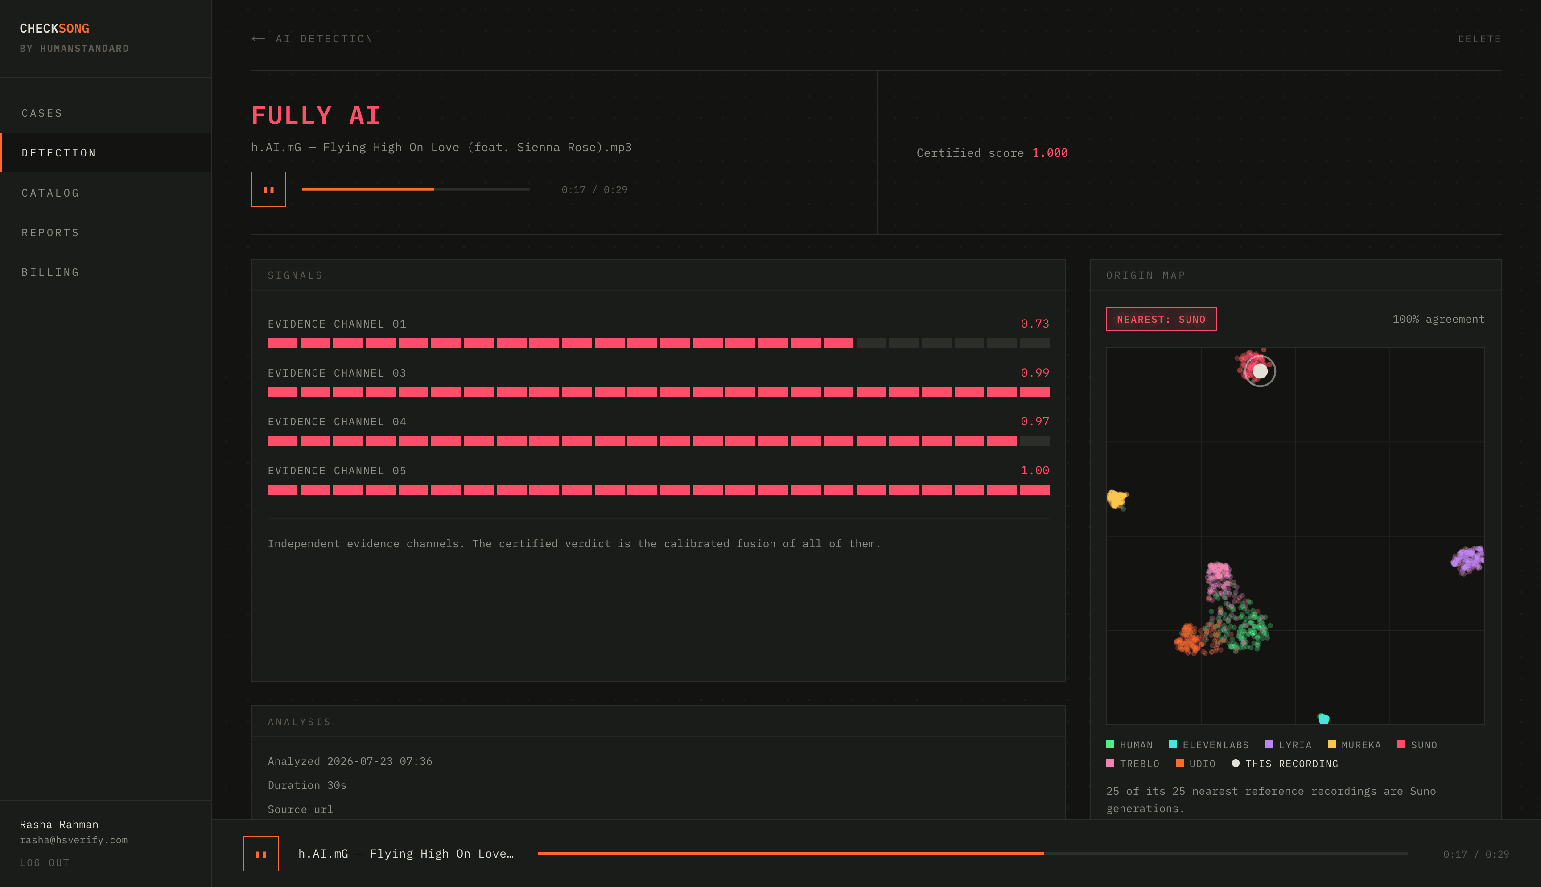Click the Analyzed 2026-07-23 07:36 line
The width and height of the screenshot is (1541, 887).
[350, 761]
